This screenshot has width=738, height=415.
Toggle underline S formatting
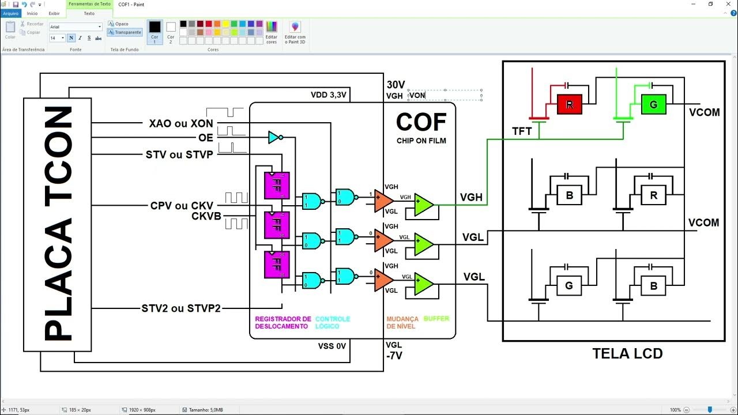click(x=89, y=38)
